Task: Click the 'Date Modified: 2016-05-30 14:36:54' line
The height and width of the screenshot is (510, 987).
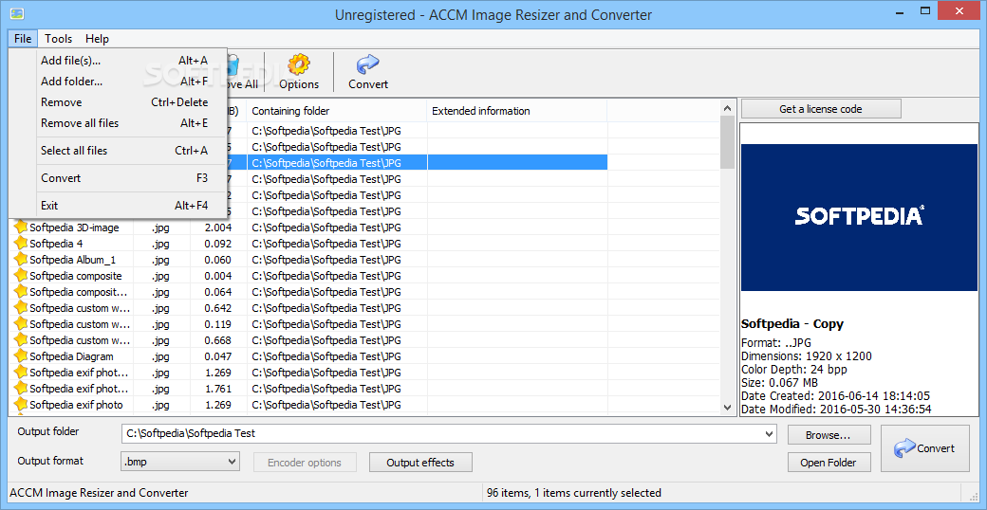Action: click(836, 410)
